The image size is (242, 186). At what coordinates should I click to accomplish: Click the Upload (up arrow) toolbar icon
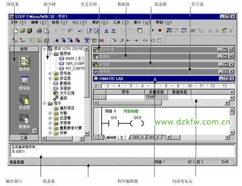pyautogui.click(x=106, y=31)
